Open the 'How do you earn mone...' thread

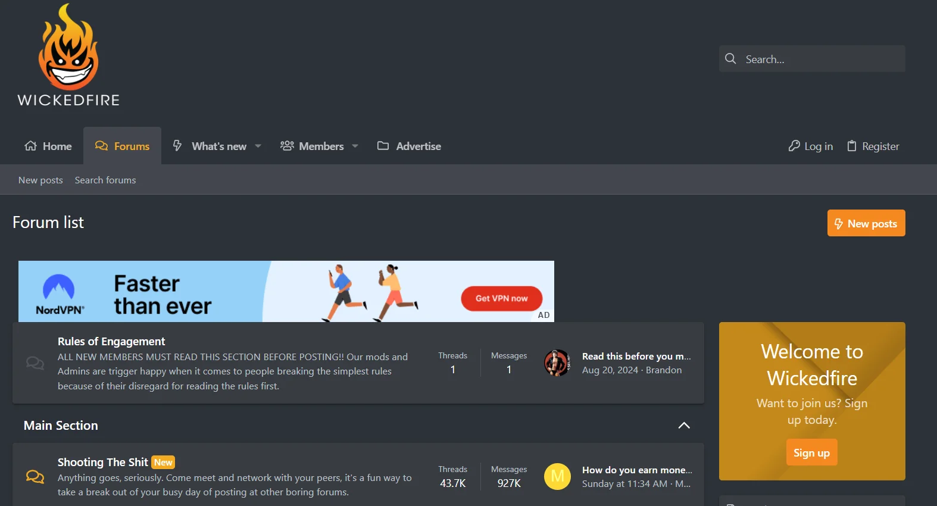(x=637, y=470)
